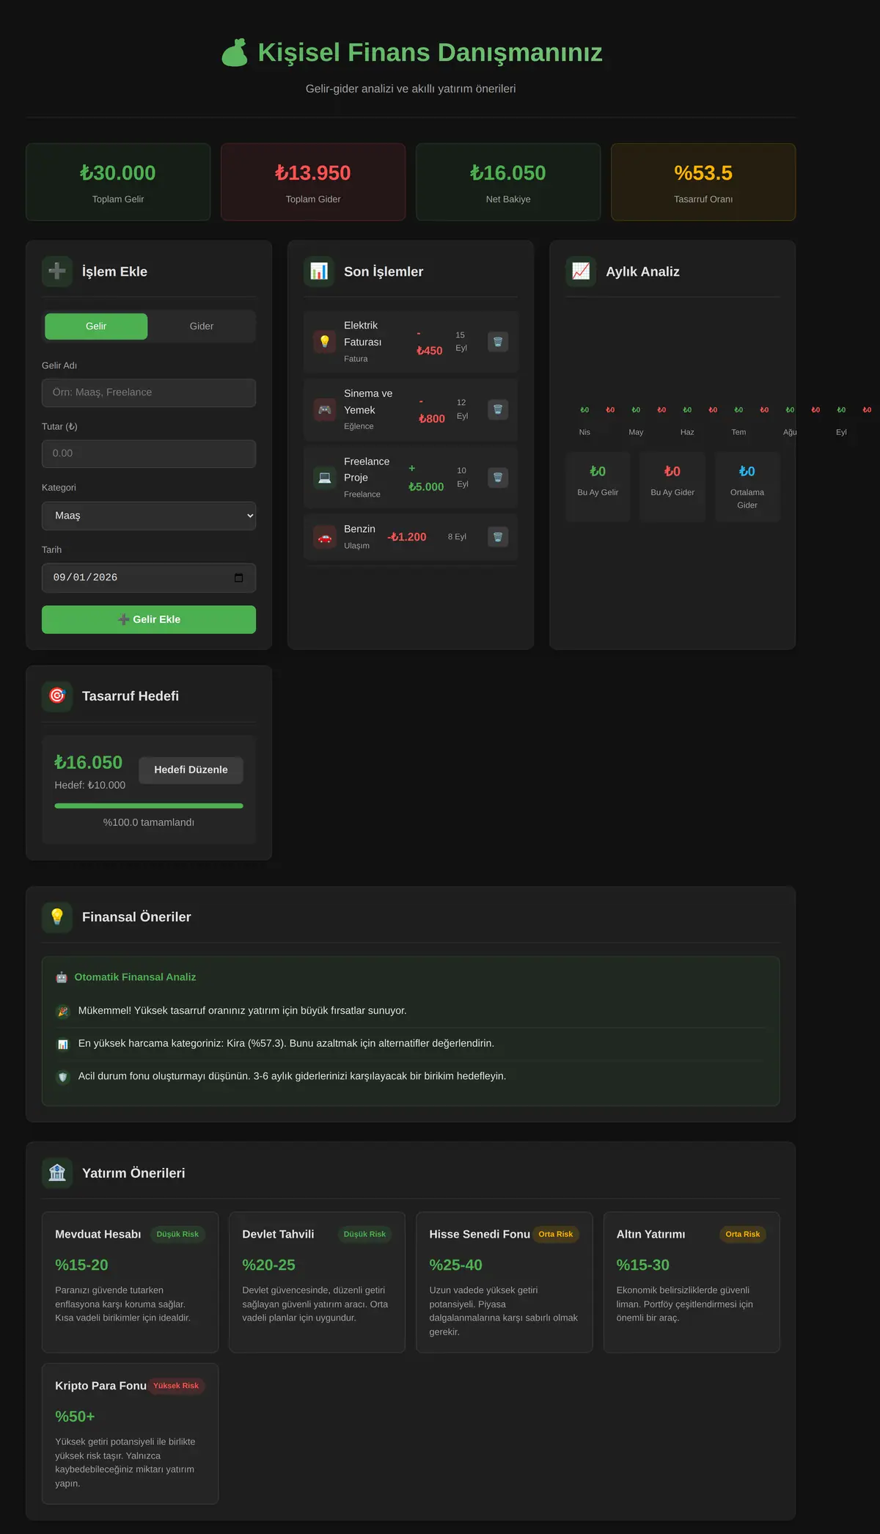The width and height of the screenshot is (880, 1534).
Task: Click the bank icon beside Yatırım Önerileri
Action: click(x=57, y=1173)
